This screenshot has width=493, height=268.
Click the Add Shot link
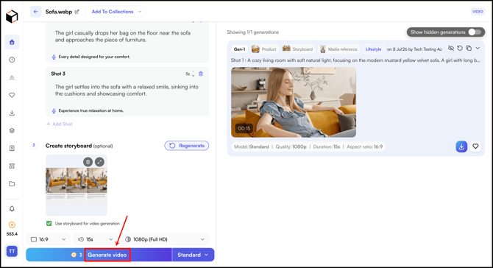(60, 124)
